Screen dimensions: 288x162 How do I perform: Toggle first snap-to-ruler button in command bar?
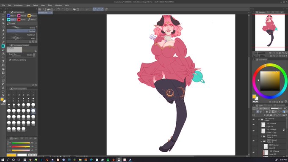[95, 9]
